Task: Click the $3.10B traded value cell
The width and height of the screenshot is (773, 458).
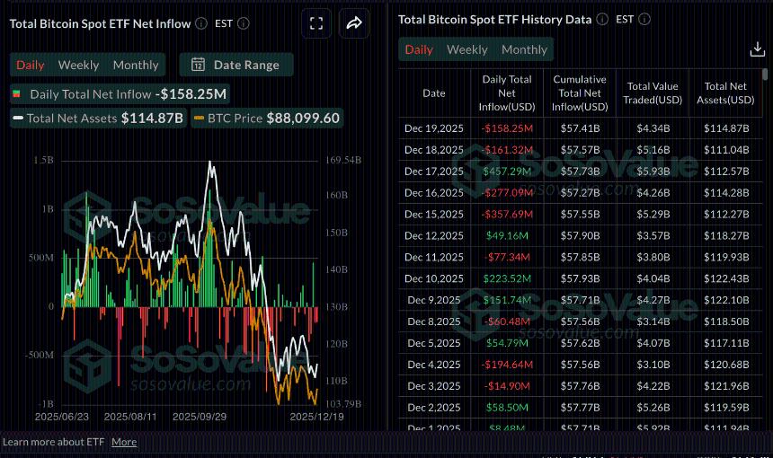Action: [x=653, y=365]
